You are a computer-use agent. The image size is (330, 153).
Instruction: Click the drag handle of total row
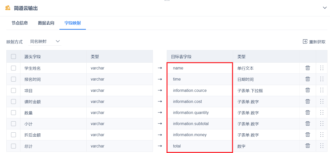point(322,146)
